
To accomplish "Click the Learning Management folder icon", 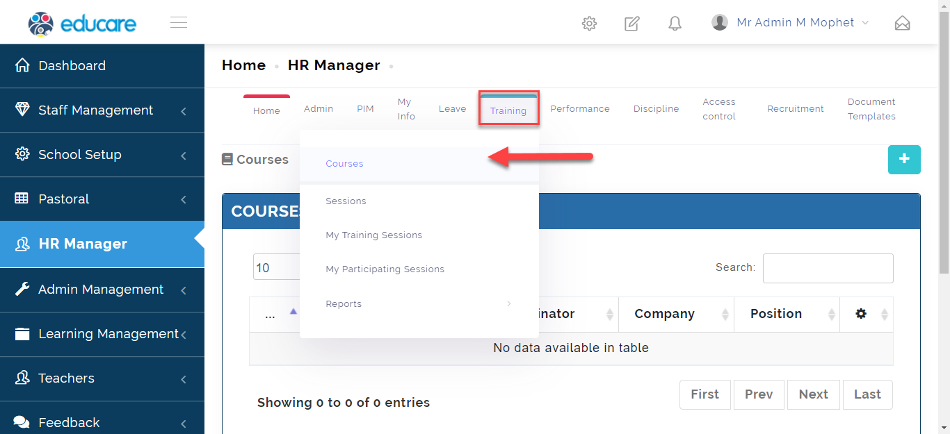I will click(x=22, y=334).
